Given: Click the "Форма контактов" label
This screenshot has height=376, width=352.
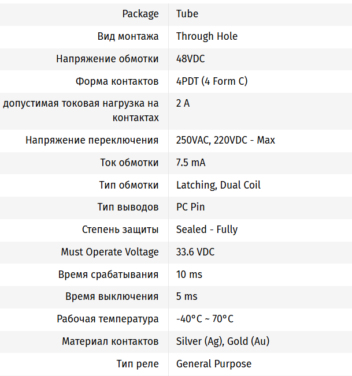Looking at the screenshot, I should 117,81.
